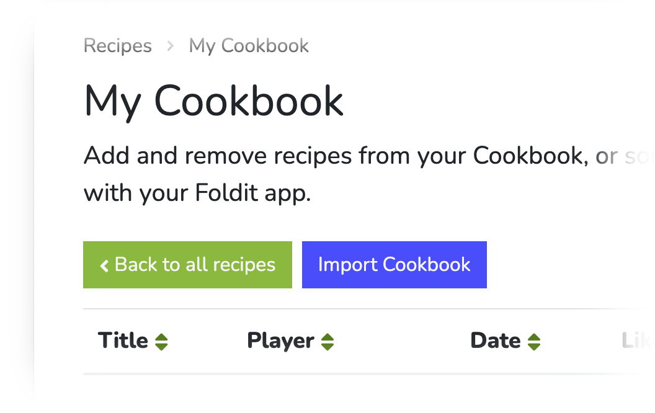Click the 'with your Foldit app.' text line
Image resolution: width=655 pixels, height=413 pixels.
coord(197,193)
